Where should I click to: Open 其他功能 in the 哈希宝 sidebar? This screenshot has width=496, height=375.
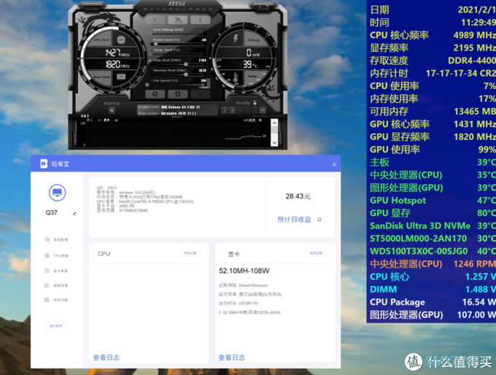pos(56,300)
